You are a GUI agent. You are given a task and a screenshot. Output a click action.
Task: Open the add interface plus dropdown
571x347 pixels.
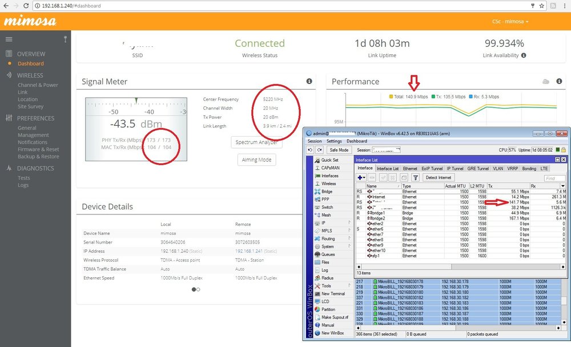point(361,178)
